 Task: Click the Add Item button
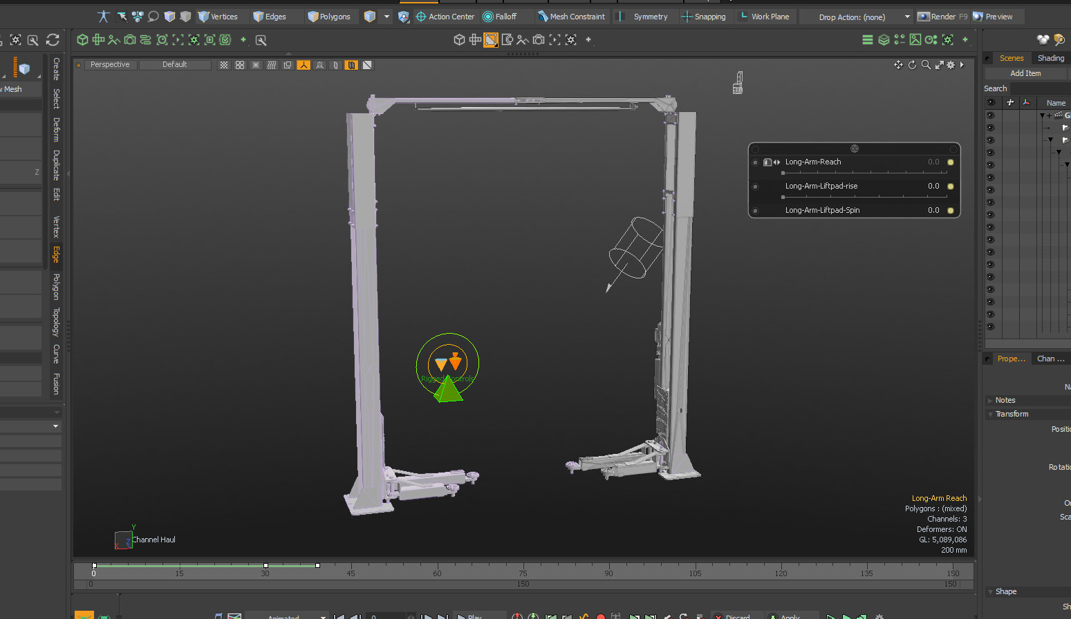[x=1025, y=73]
